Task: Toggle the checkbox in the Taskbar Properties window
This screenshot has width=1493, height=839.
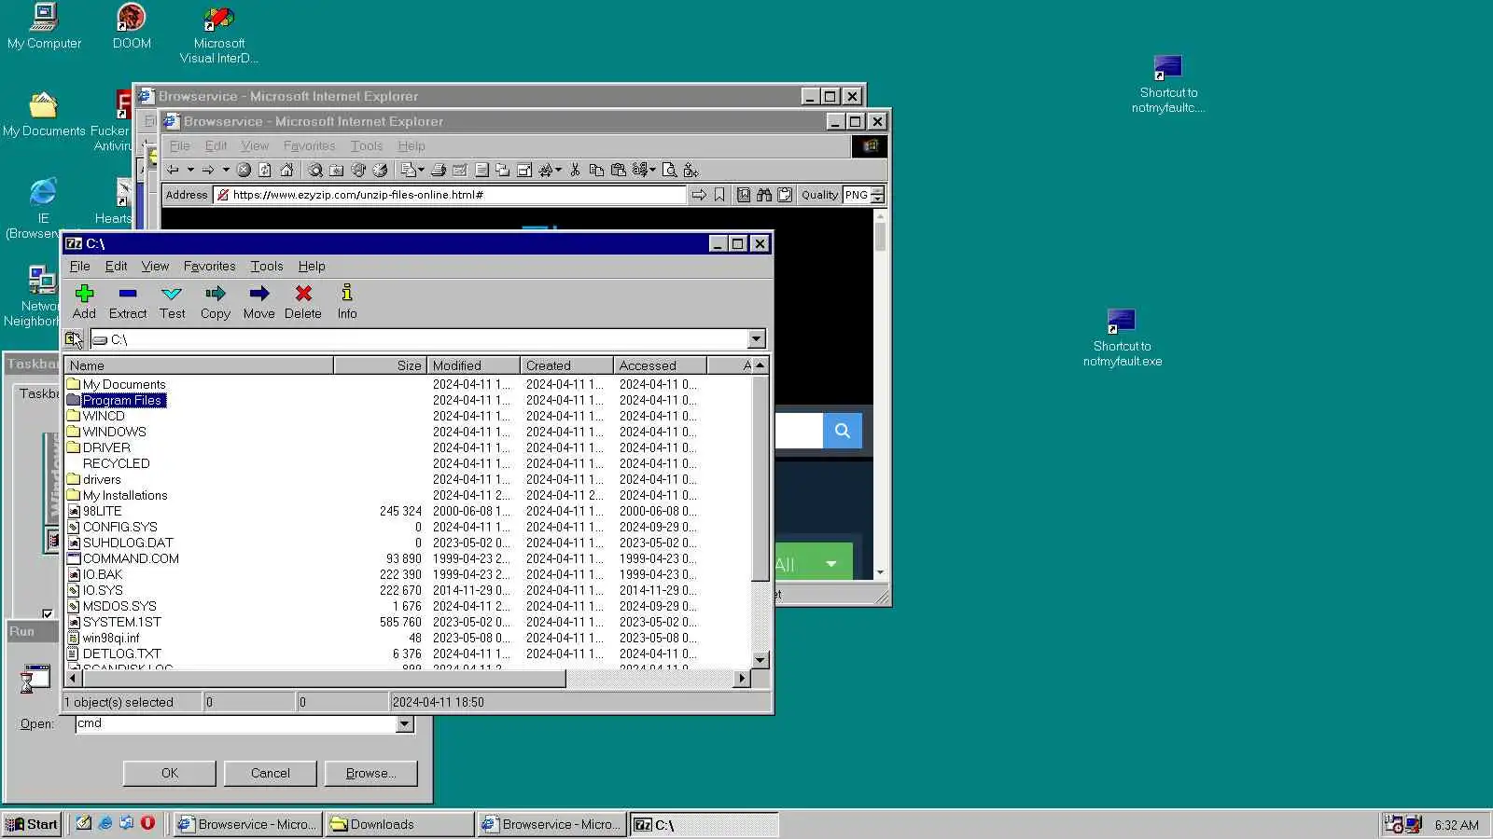Action: click(x=48, y=613)
